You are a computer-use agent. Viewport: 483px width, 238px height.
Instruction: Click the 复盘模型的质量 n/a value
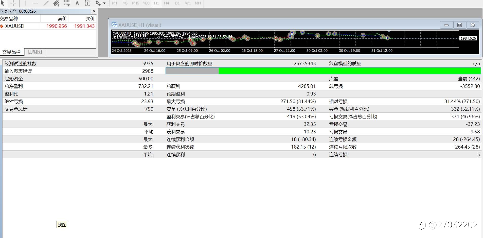(x=476, y=63)
